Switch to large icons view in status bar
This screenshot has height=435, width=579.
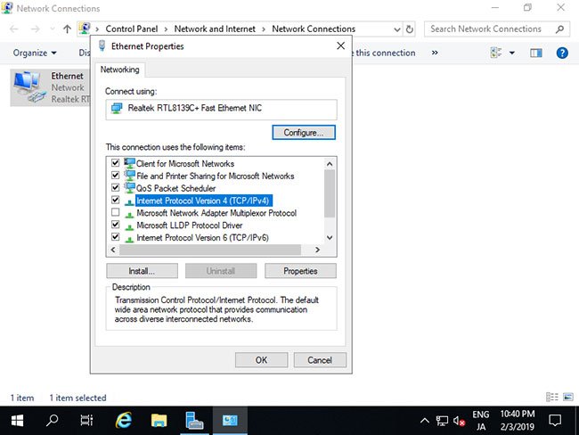coord(568,397)
